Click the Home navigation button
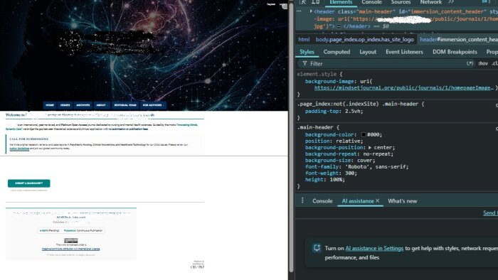The height and width of the screenshot is (280, 498). coord(50,105)
